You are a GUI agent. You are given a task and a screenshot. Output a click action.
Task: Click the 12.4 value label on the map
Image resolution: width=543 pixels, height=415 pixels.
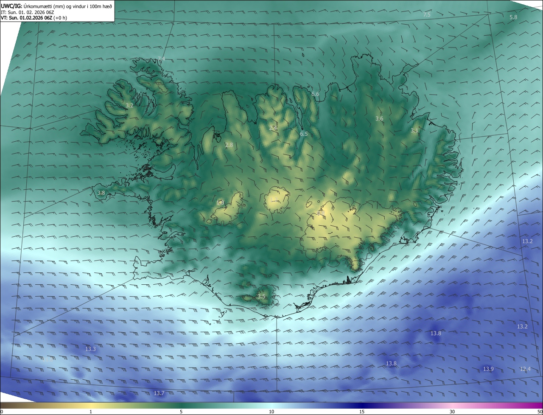click(x=525, y=369)
